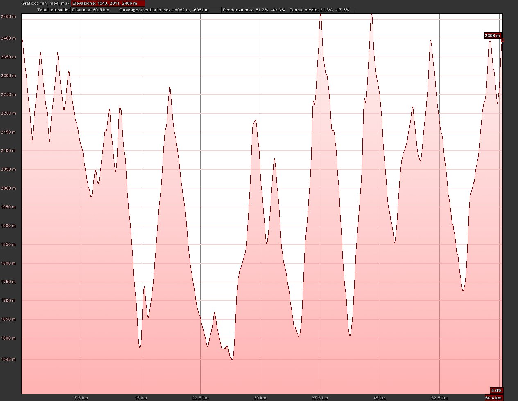Click the 1543 m minimum y-axis label
Image resolution: width=518 pixels, height=401 pixels.
(9, 360)
